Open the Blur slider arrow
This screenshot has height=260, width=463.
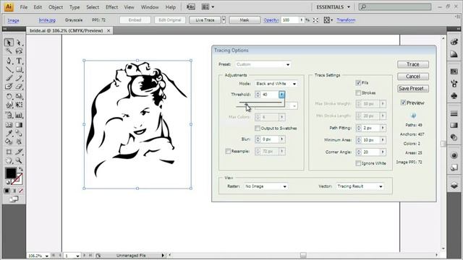click(x=282, y=139)
